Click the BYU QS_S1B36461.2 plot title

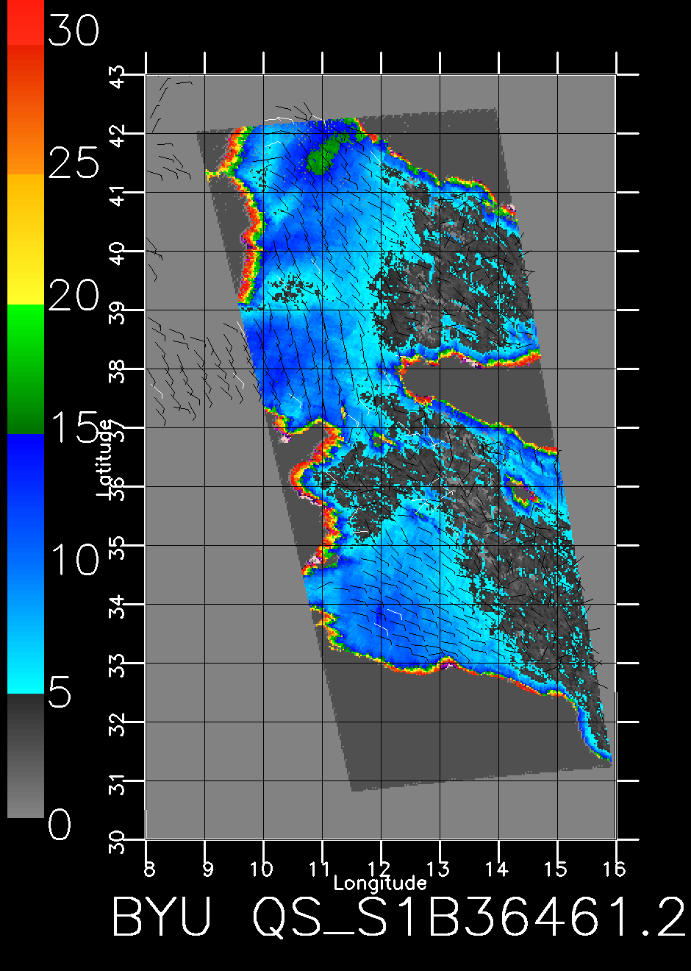coord(398,918)
